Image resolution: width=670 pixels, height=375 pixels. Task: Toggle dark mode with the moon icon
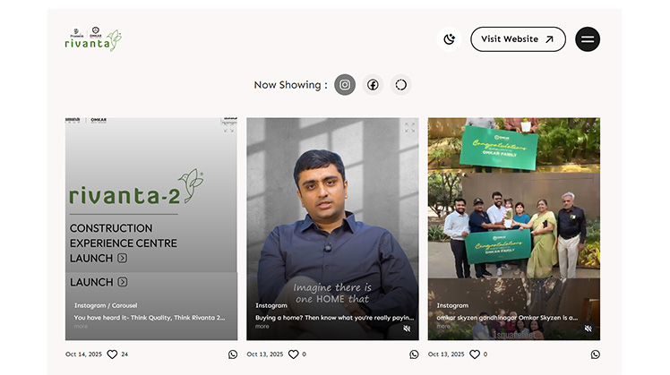[449, 39]
